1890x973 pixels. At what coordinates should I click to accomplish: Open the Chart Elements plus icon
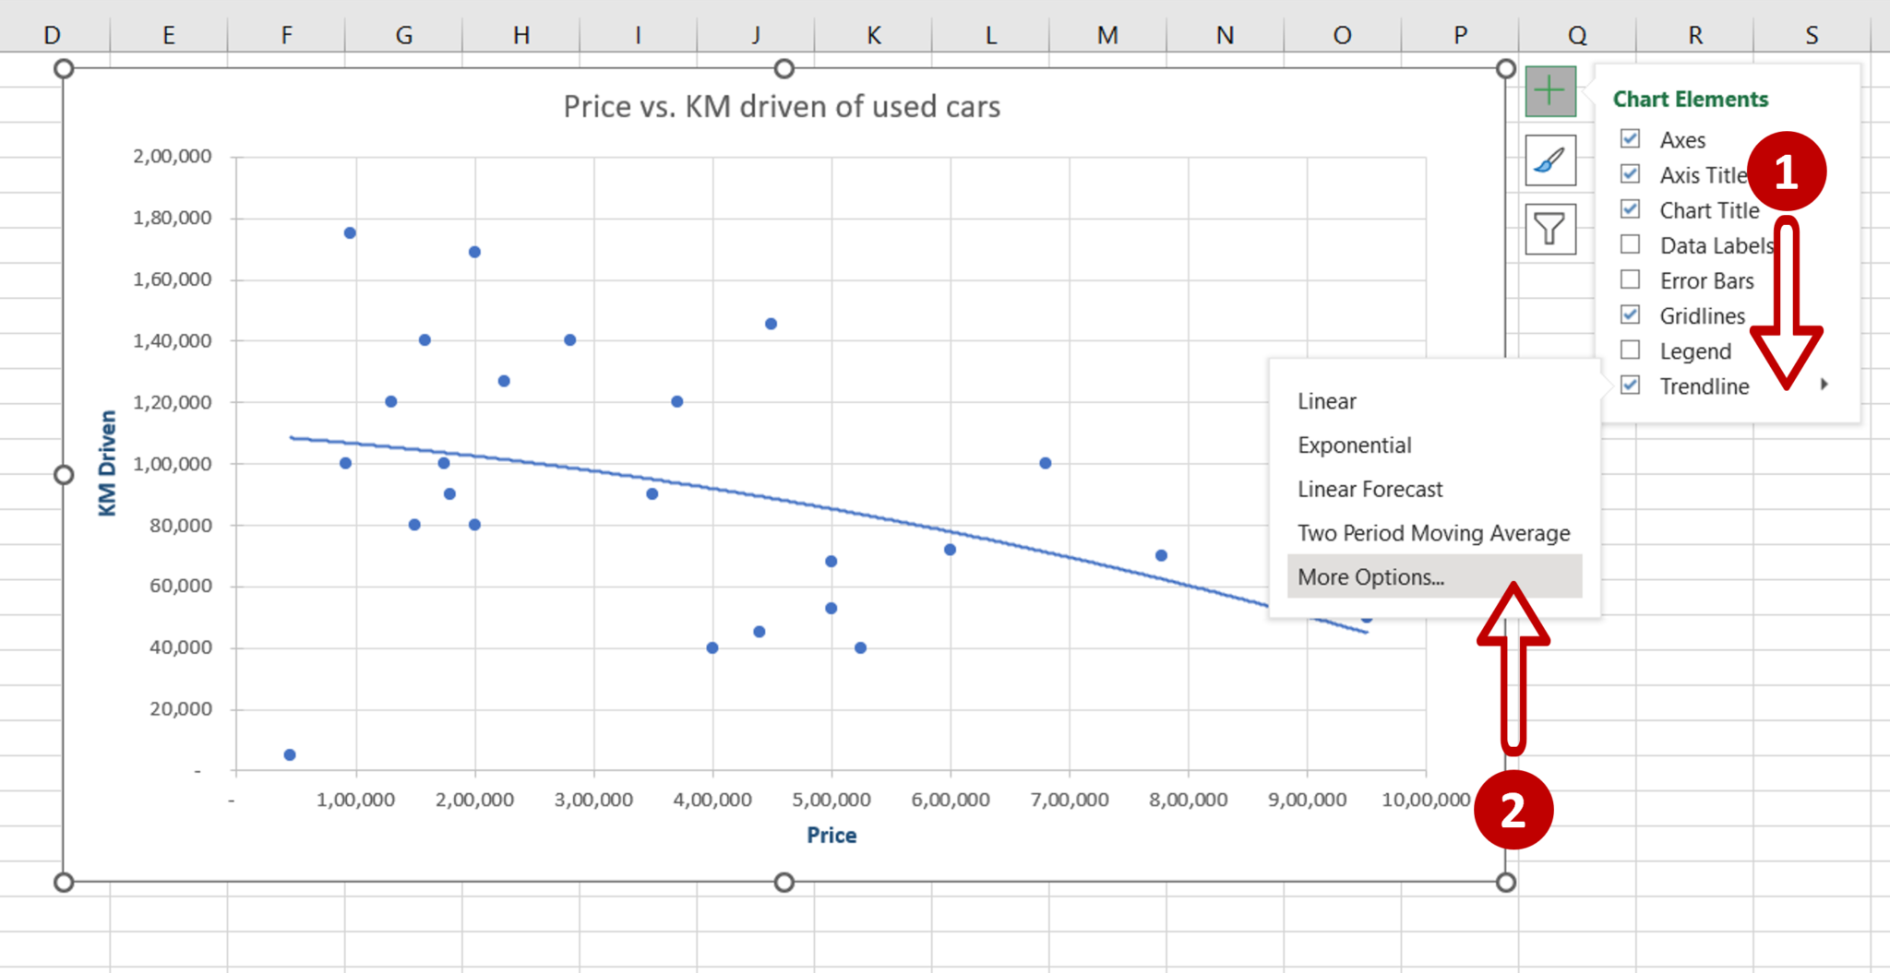[x=1549, y=90]
